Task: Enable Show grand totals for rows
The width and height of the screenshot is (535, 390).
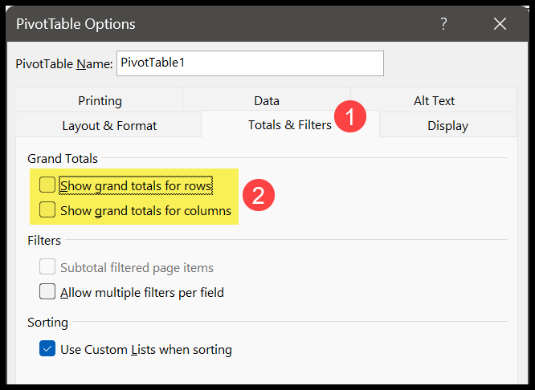Action: (47, 185)
